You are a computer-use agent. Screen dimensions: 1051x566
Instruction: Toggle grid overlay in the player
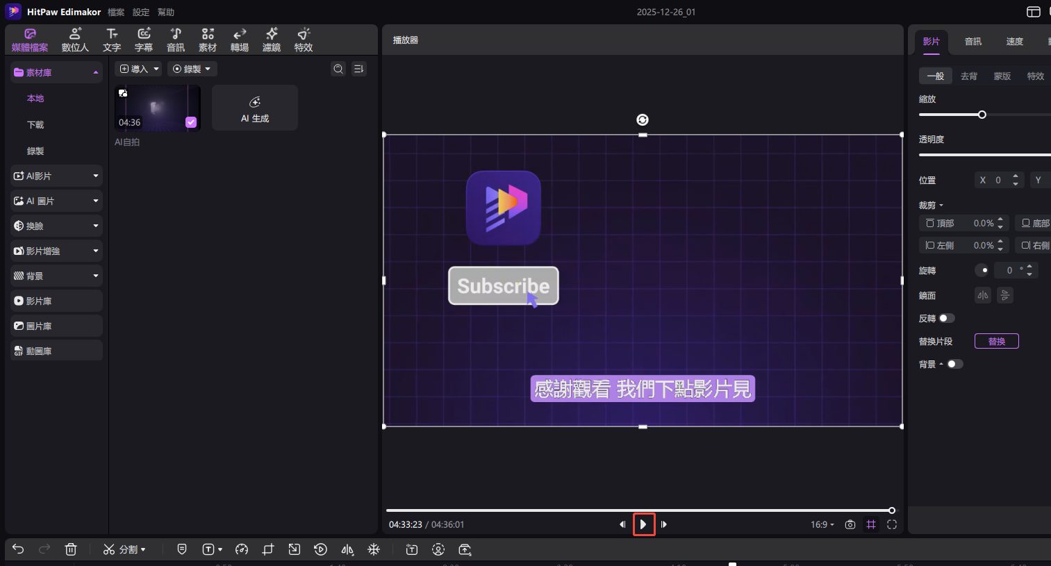click(x=871, y=524)
